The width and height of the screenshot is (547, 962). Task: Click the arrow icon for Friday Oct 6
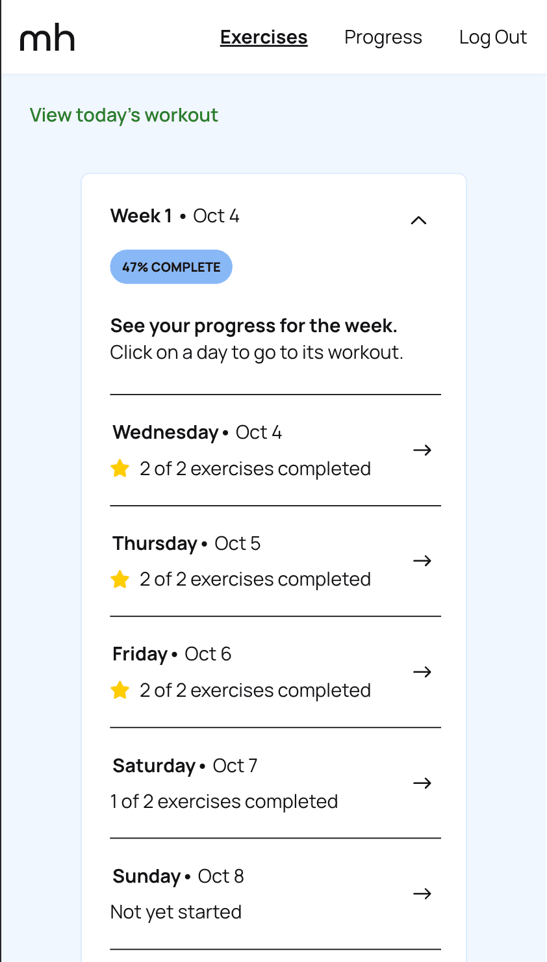pos(422,671)
